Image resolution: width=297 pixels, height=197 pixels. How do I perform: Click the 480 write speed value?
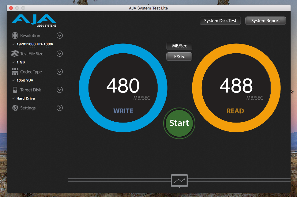tap(123, 86)
